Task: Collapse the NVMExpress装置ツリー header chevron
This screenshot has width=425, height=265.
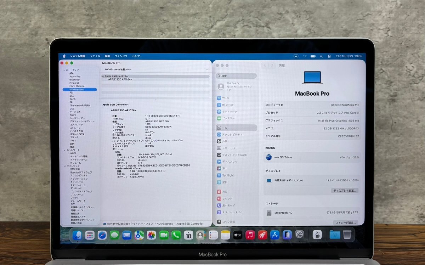Action: click(x=207, y=70)
